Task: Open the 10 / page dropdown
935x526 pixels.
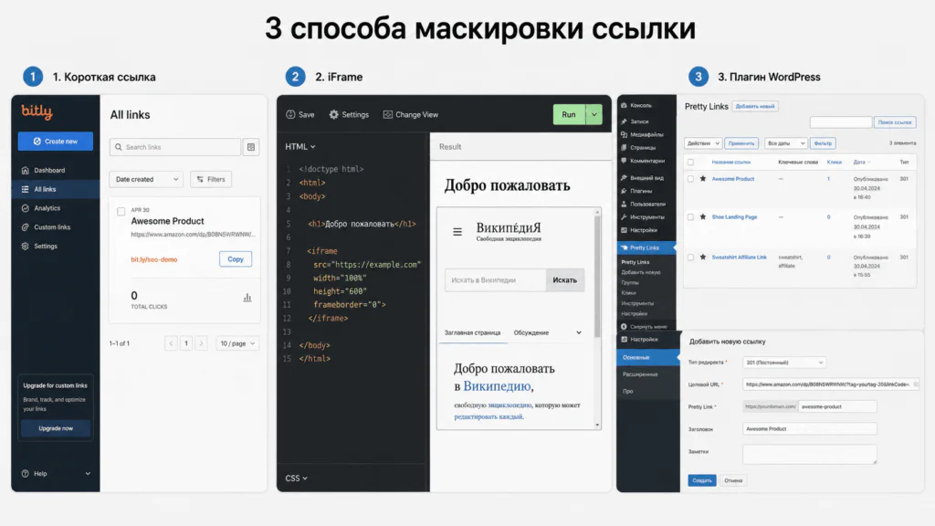Action: (x=237, y=343)
